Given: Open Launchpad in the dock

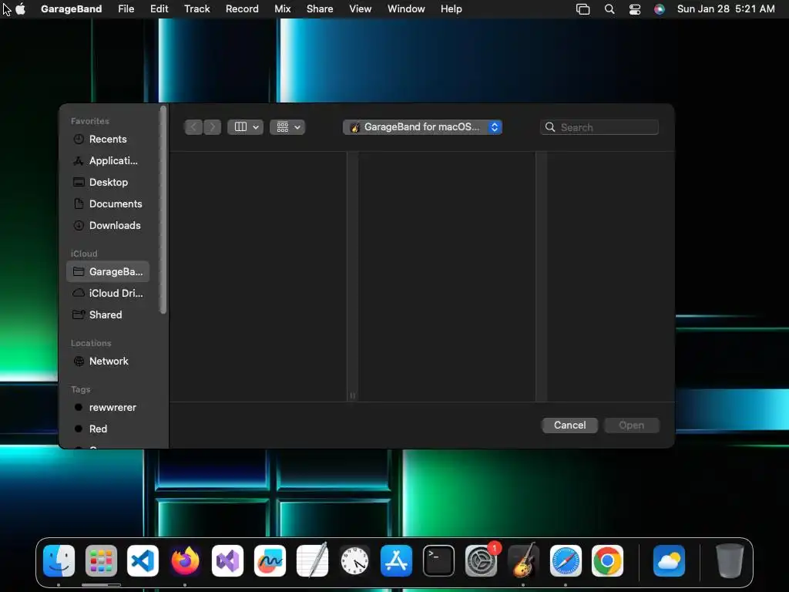Looking at the screenshot, I should 101,560.
